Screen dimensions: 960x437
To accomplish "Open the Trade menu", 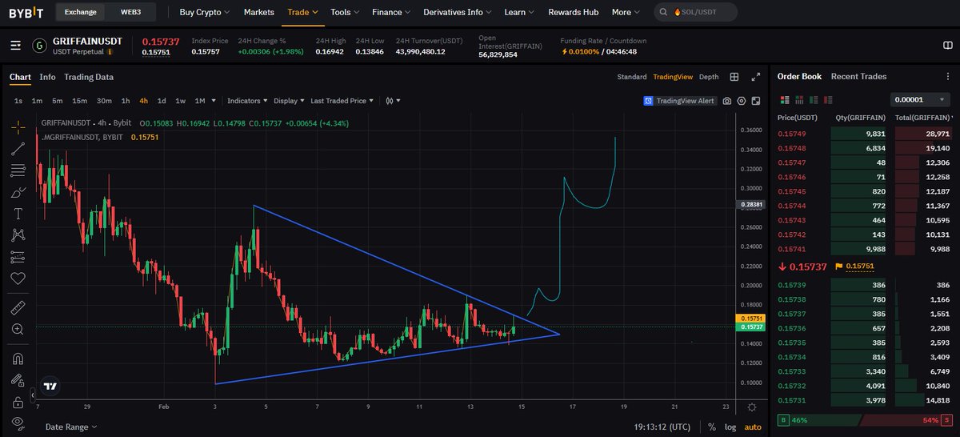I will pyautogui.click(x=302, y=12).
